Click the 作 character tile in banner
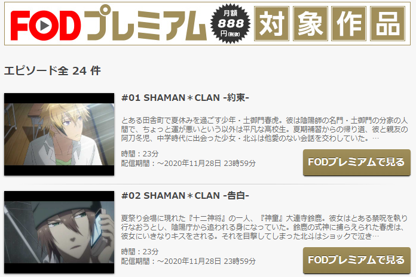 coord(349,24)
